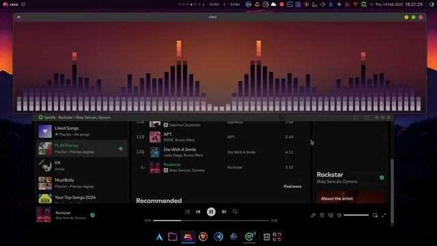Toggle the green saved checkmark beside Rockstar bottom bar
Image resolution: width=437 pixels, height=246 pixels.
point(93,215)
